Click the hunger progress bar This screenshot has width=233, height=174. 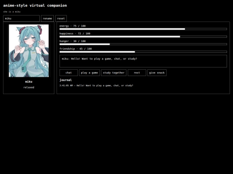[143, 44]
